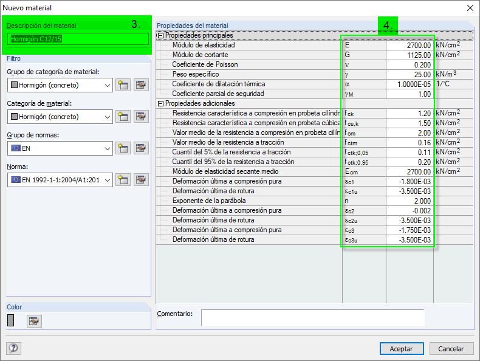Click the Cancelar button

tap(451, 348)
